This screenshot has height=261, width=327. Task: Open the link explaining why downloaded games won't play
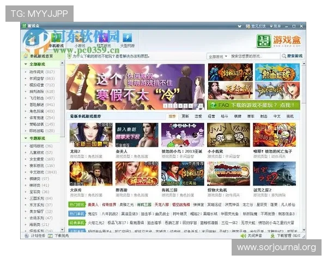111,56
